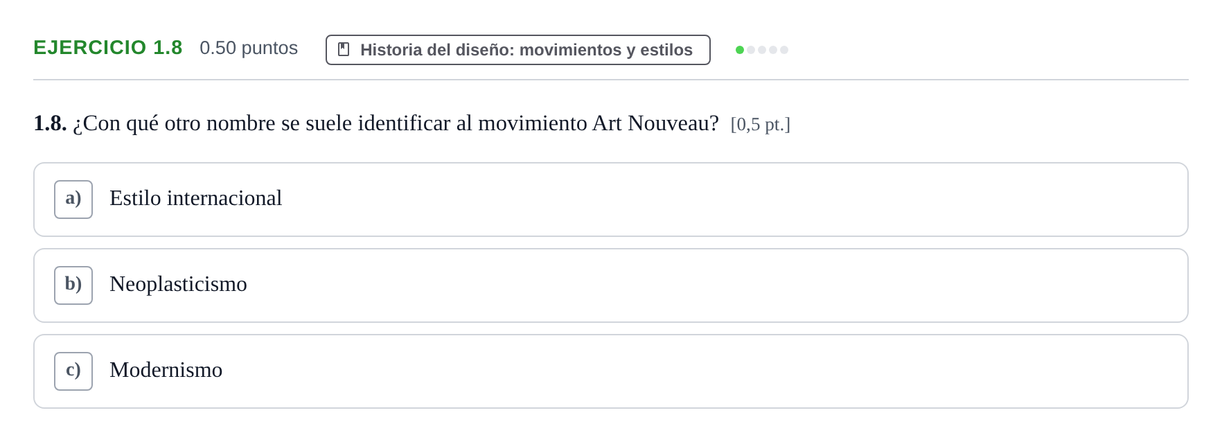The width and height of the screenshot is (1222, 442).
Task: Select answer letter box b)
Action: [x=73, y=285]
